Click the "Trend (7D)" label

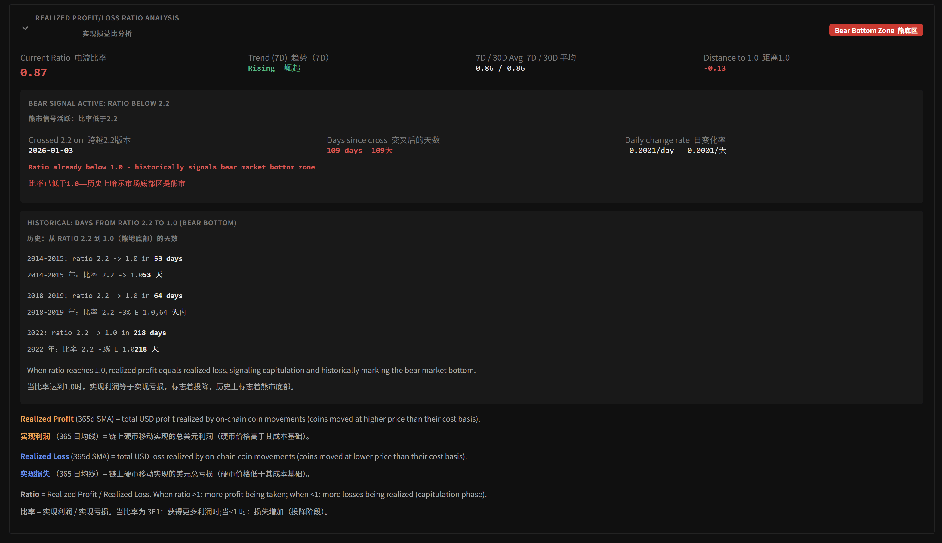[268, 58]
